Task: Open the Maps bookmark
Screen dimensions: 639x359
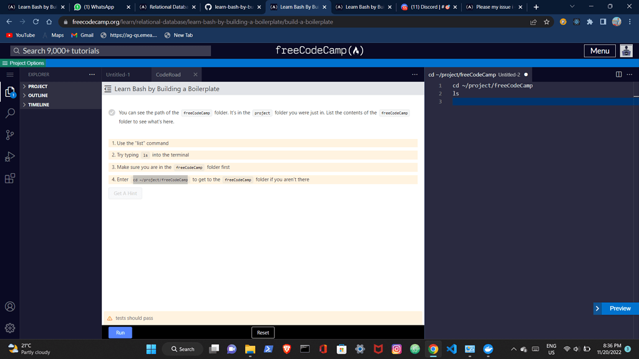Action: tap(53, 36)
